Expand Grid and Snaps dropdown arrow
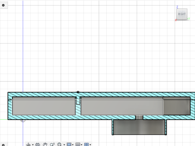The height and width of the screenshot is (146, 195). click(x=82, y=145)
